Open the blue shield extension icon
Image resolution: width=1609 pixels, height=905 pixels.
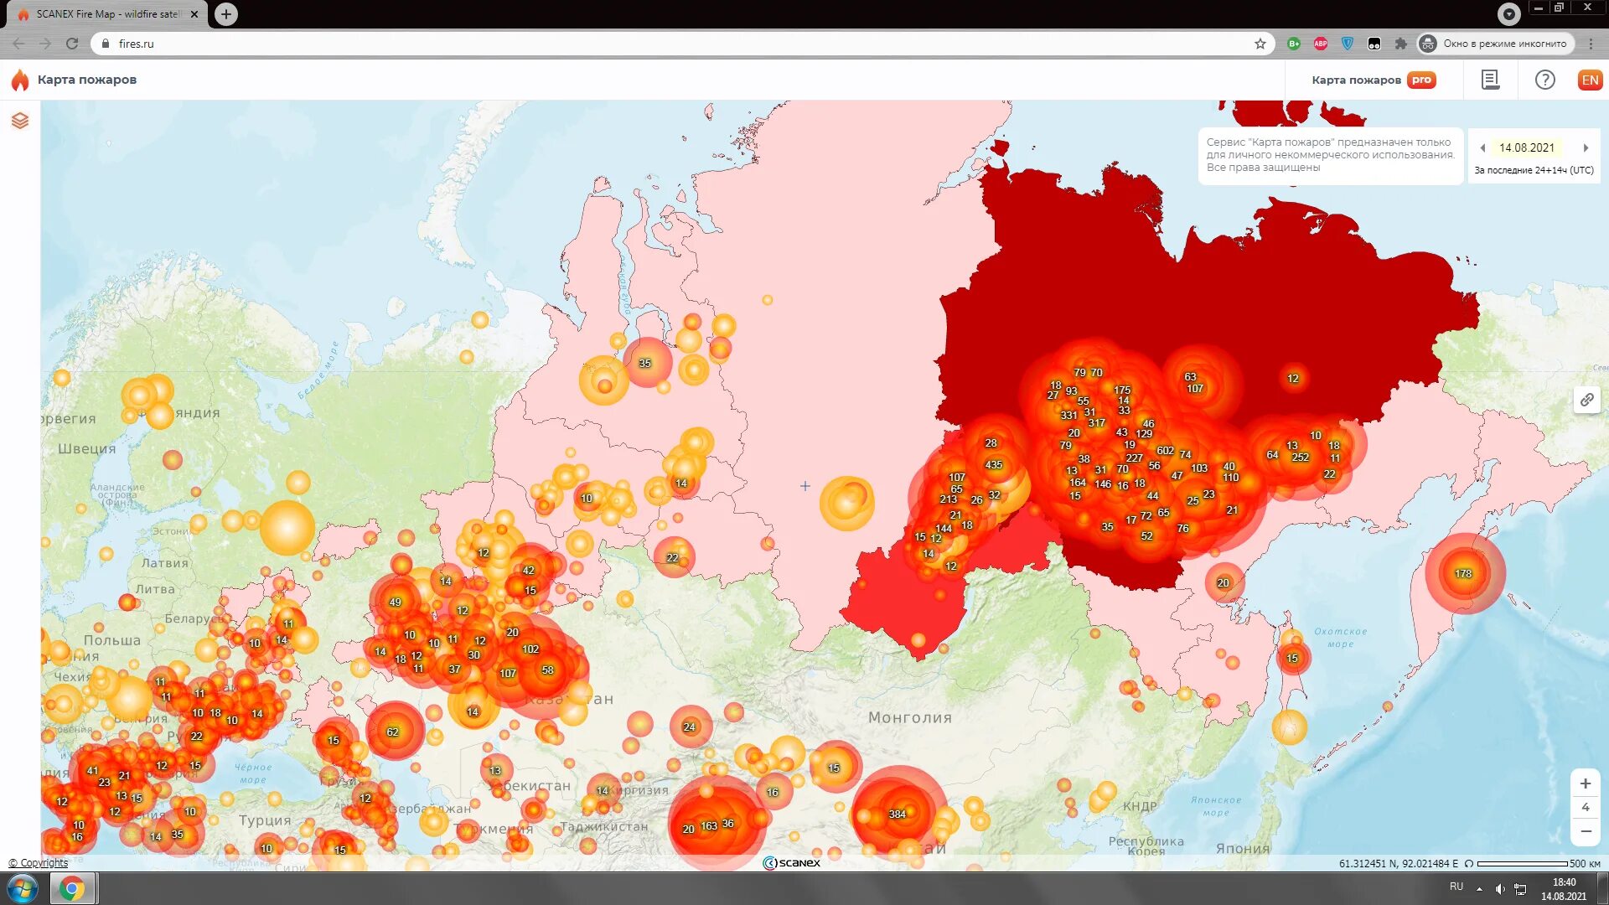click(x=1348, y=44)
